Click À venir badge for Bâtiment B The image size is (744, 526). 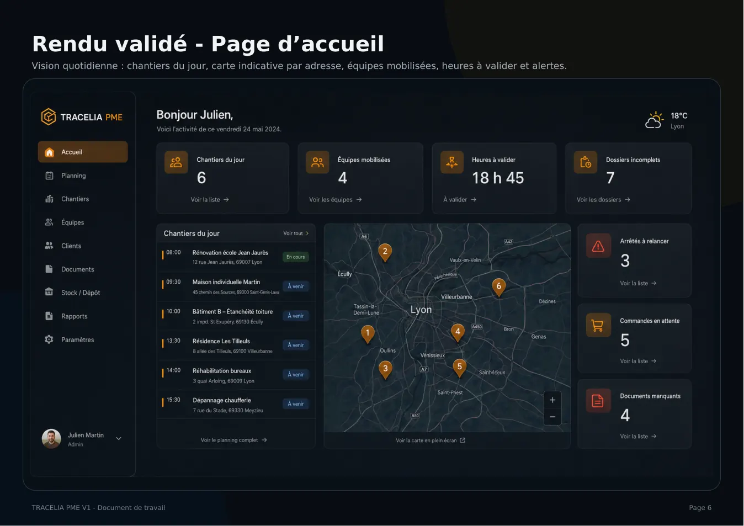click(296, 316)
